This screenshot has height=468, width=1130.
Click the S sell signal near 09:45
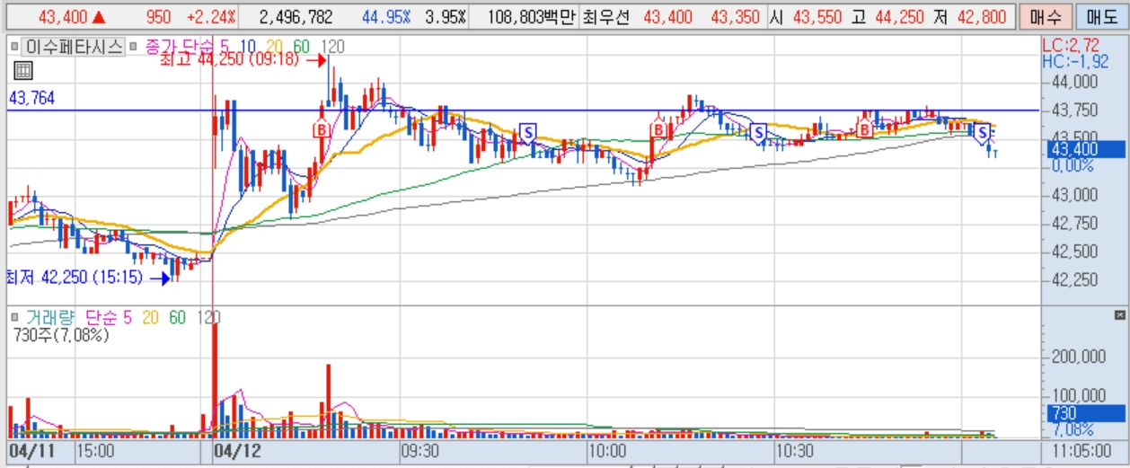point(528,131)
